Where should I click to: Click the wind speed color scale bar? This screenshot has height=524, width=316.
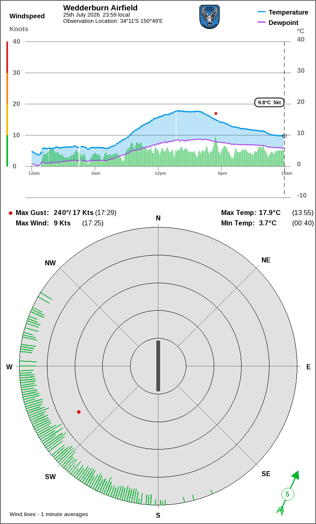(7, 104)
